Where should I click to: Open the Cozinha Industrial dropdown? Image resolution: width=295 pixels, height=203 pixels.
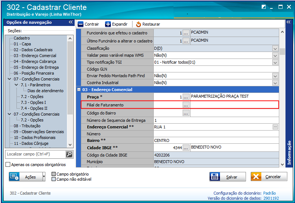click(275, 83)
